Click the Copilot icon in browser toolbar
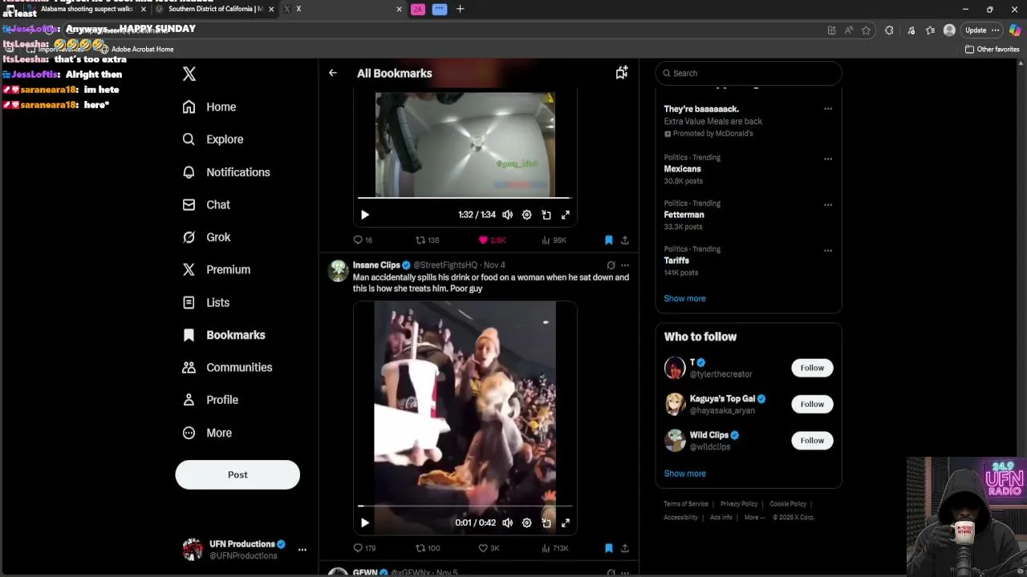This screenshot has height=577, width=1027. click(1014, 30)
